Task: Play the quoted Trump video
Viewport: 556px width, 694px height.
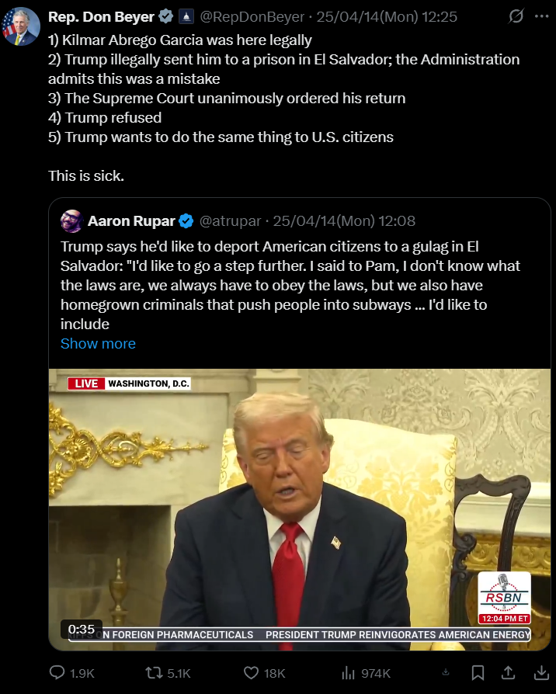Action: coord(299,509)
